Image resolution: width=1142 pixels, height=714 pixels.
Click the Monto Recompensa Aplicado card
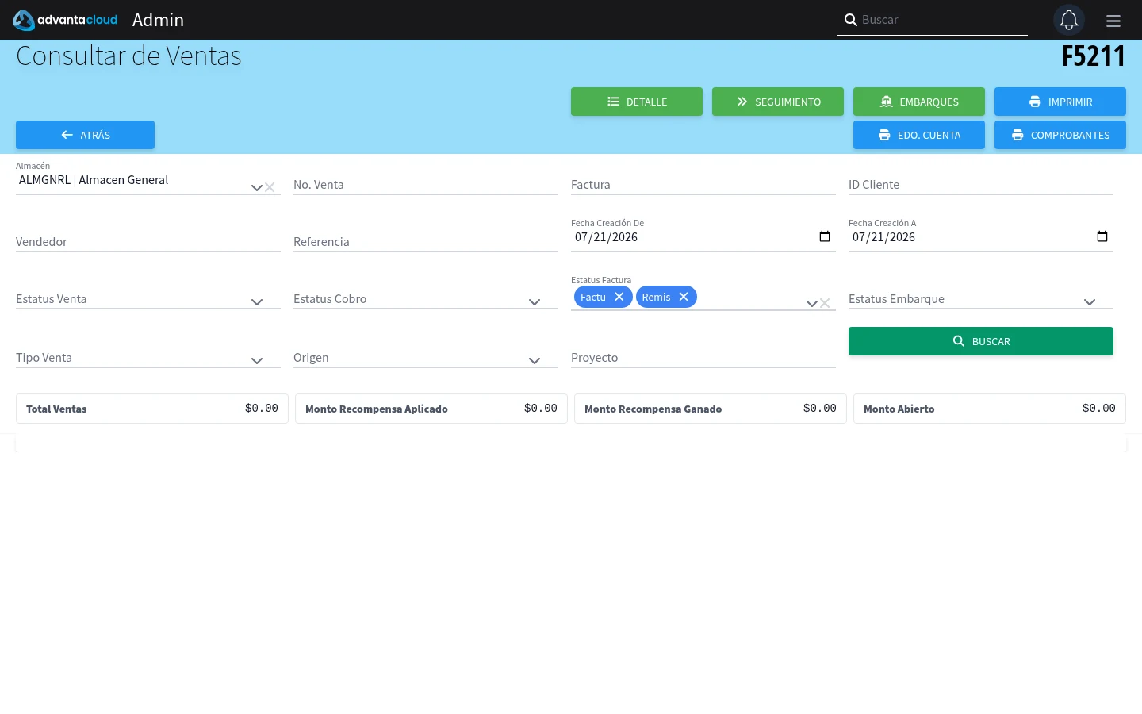431,409
